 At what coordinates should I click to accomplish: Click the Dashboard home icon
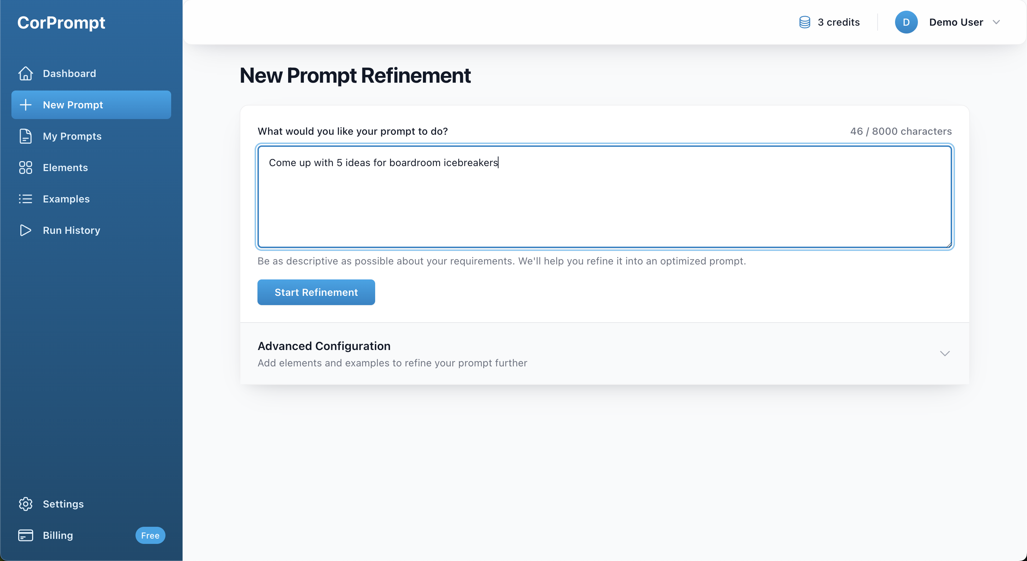point(26,74)
